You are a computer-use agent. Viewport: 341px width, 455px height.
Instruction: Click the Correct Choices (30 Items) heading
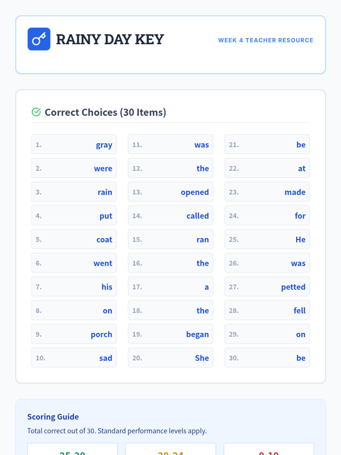pyautogui.click(x=105, y=112)
